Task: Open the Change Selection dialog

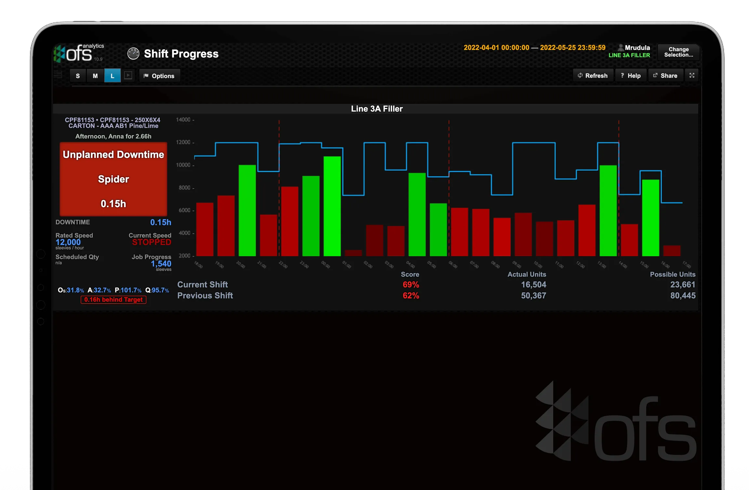Action: coord(678,52)
